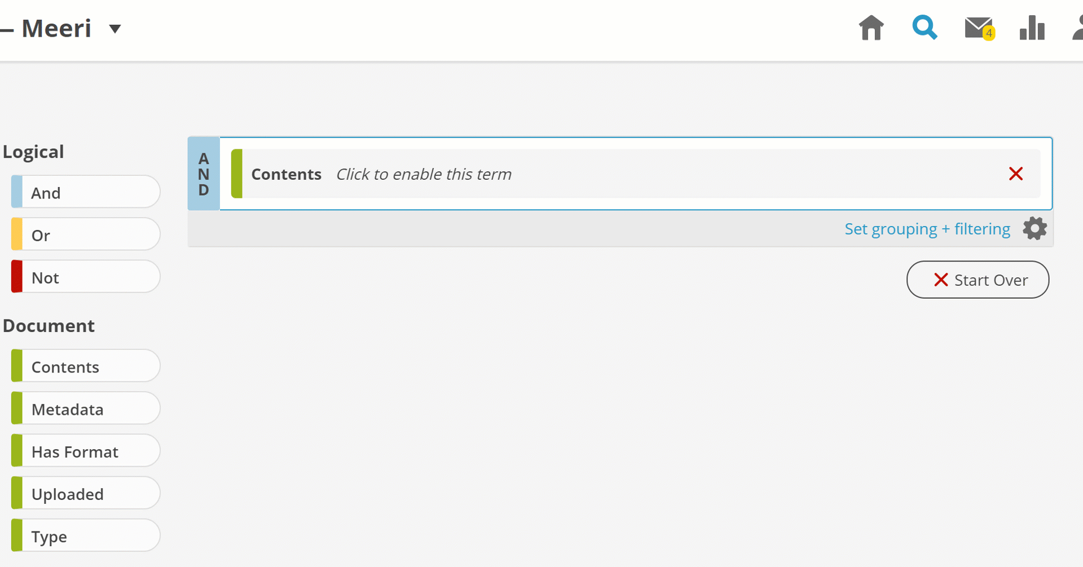
Task: Click the grouping settings gear icon
Action: 1035,228
